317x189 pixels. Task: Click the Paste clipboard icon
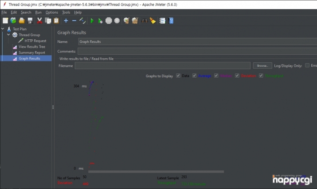(56, 20)
